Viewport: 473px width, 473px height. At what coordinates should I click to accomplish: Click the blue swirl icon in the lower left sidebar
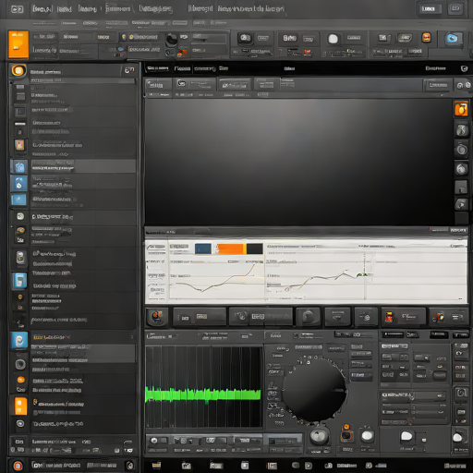click(19, 340)
